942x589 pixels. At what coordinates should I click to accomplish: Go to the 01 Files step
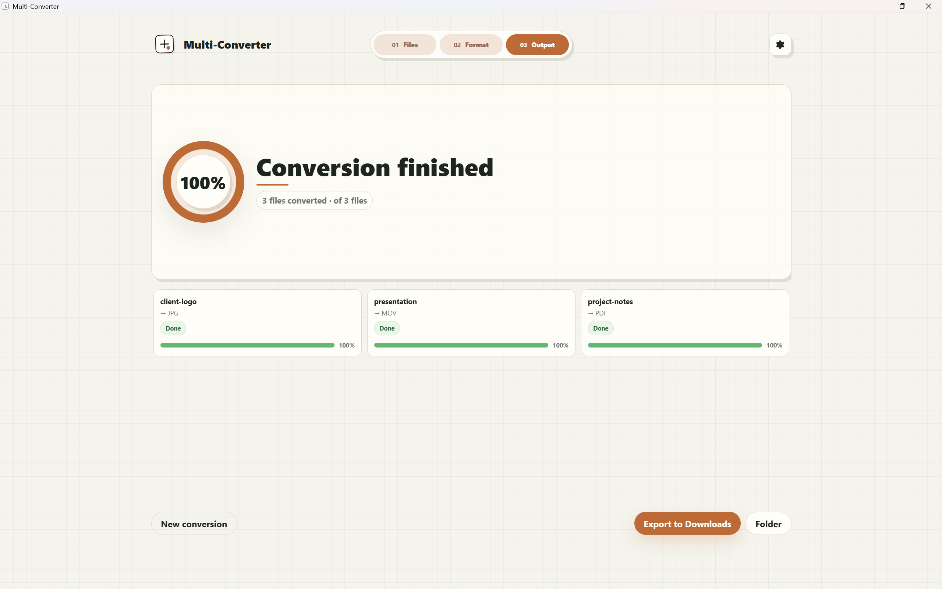pyautogui.click(x=405, y=45)
